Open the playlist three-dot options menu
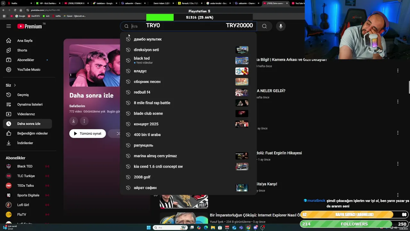 [x=84, y=121]
